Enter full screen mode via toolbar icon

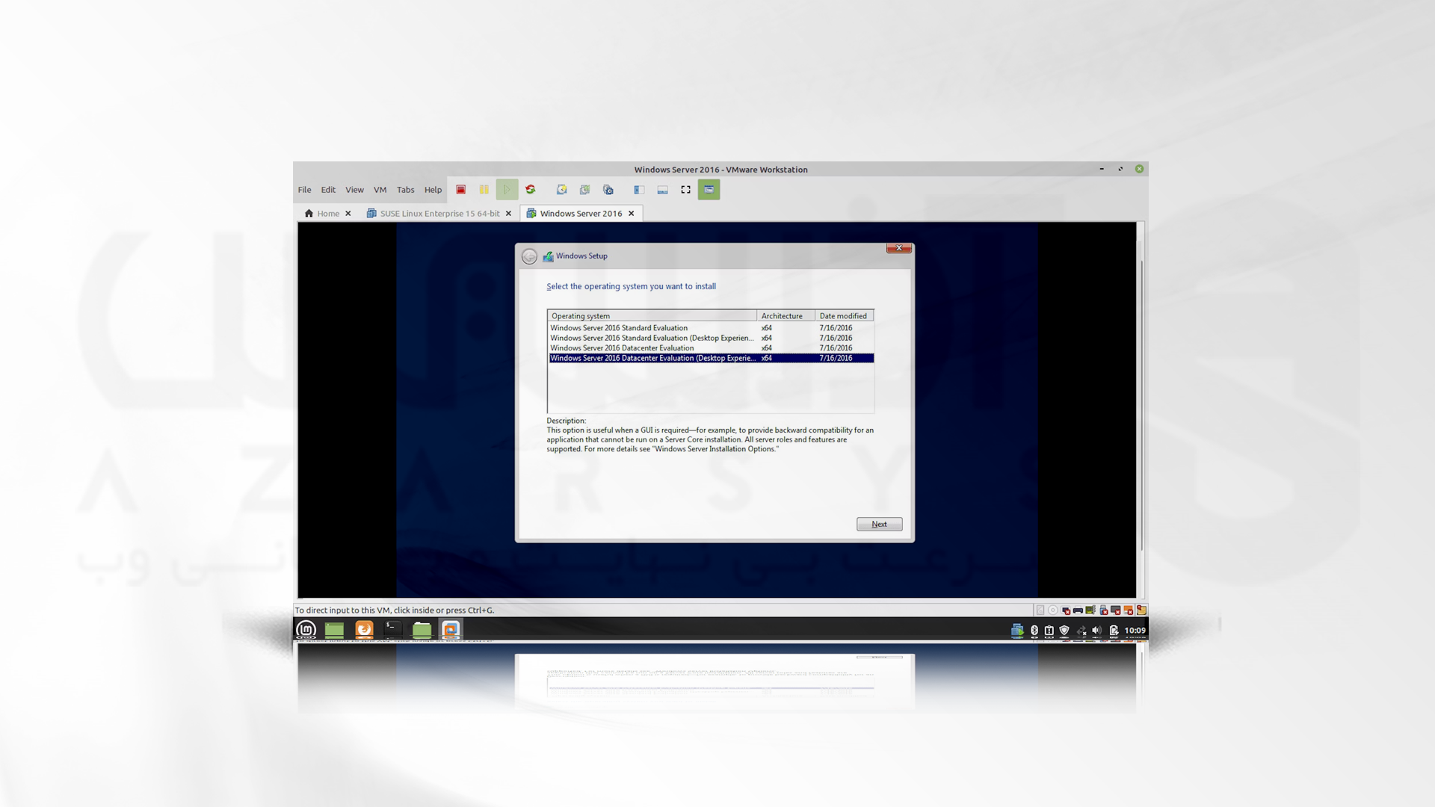tap(685, 190)
